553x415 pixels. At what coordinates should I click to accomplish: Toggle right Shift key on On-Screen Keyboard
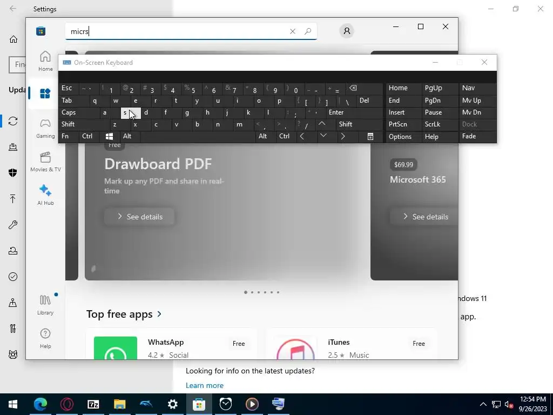click(x=359, y=124)
